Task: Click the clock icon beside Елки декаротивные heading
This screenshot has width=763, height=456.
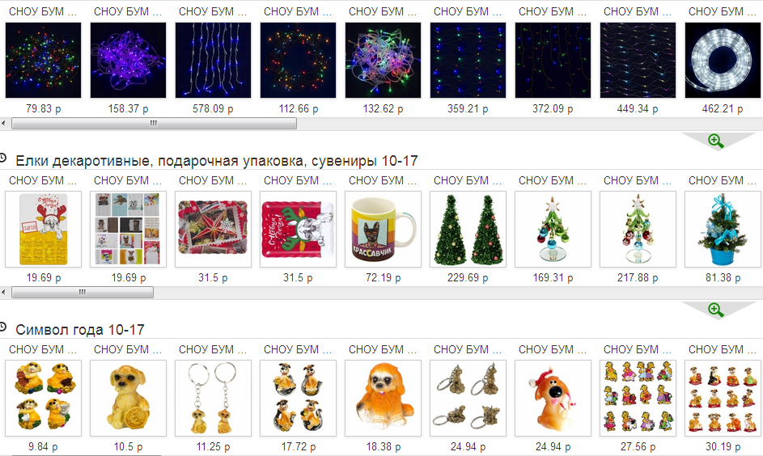Action: pyautogui.click(x=2, y=158)
